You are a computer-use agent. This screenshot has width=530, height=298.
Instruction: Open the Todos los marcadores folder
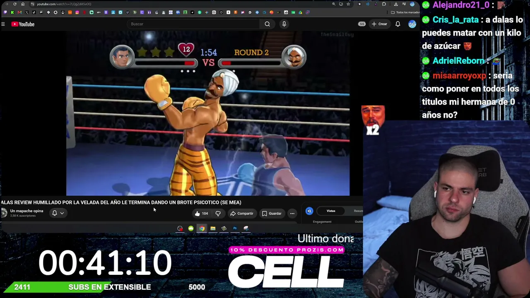(x=405, y=12)
